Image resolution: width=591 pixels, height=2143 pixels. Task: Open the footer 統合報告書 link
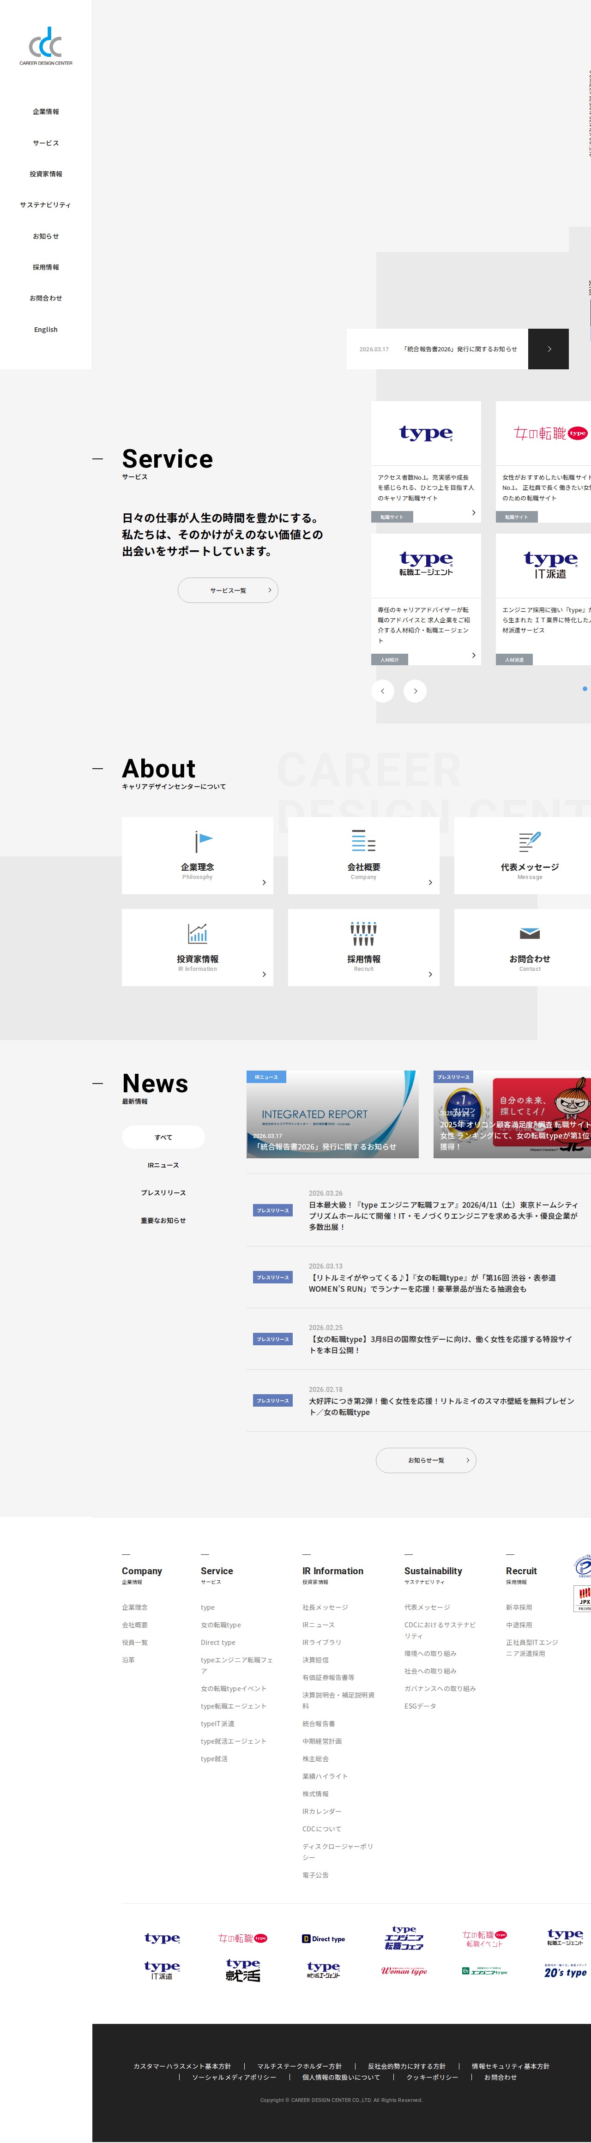pyautogui.click(x=319, y=1724)
